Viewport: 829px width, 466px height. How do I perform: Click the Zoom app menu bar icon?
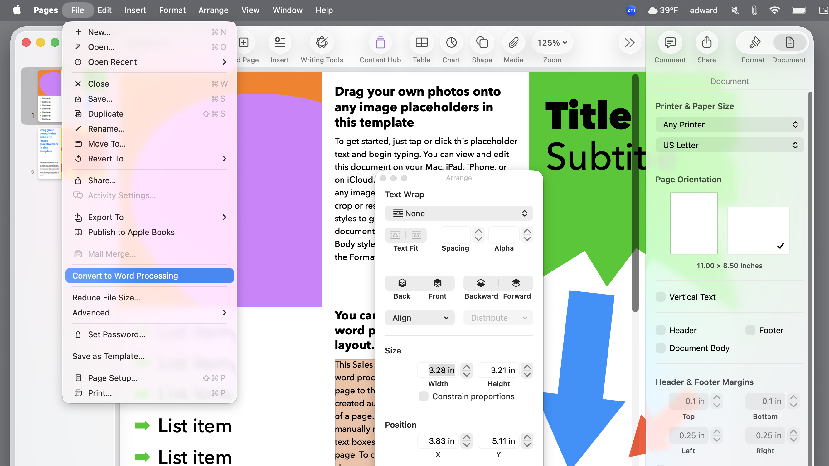631,10
